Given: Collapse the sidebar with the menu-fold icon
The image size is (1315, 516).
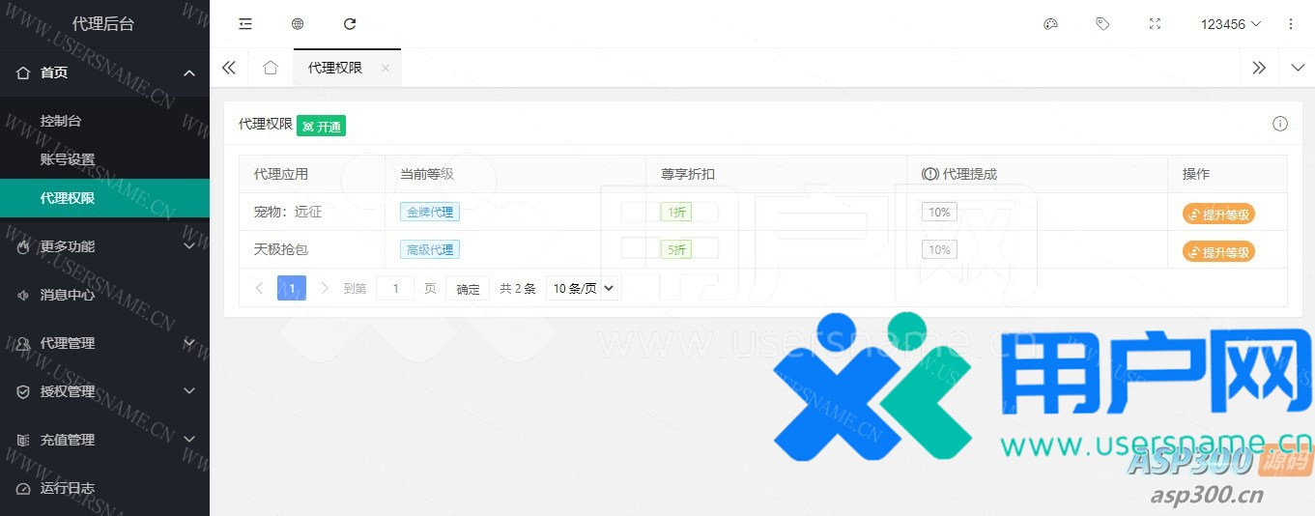Looking at the screenshot, I should pyautogui.click(x=245, y=24).
